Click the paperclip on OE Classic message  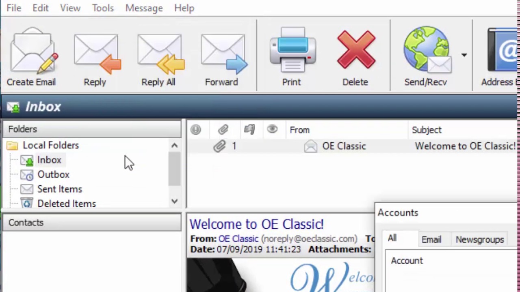coord(219,146)
